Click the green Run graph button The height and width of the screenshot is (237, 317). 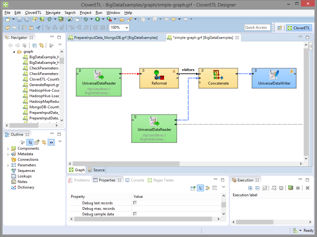[98, 19]
